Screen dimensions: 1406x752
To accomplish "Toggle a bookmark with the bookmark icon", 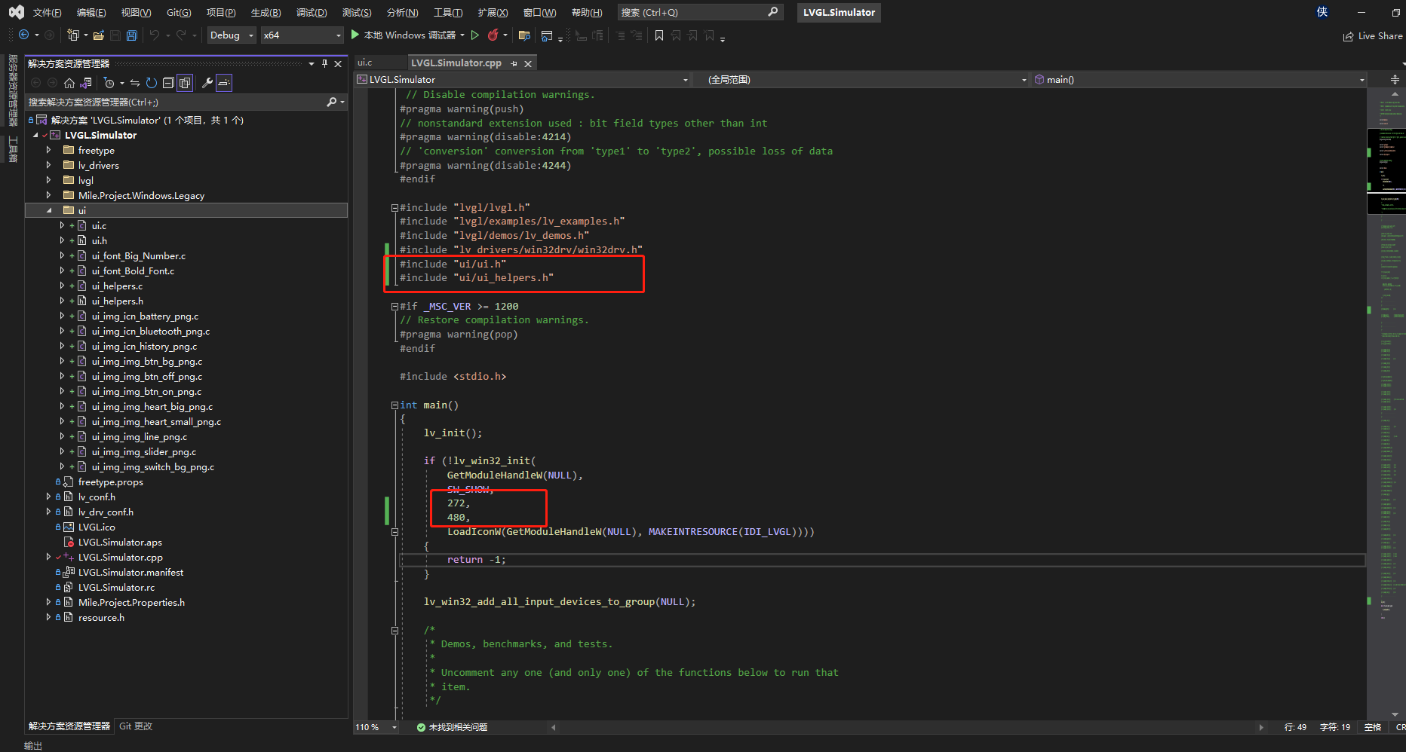I will (659, 35).
